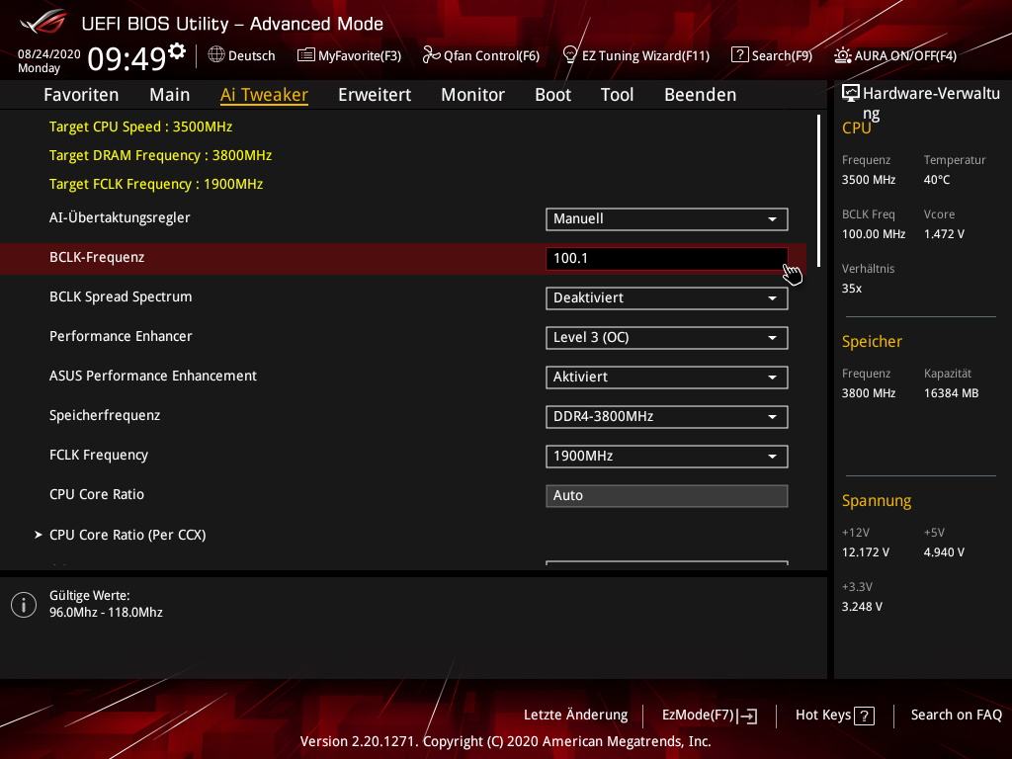Expand CPU Core Ratio (Per CCX) submenu
Screen dimensions: 1012x759
pos(127,535)
